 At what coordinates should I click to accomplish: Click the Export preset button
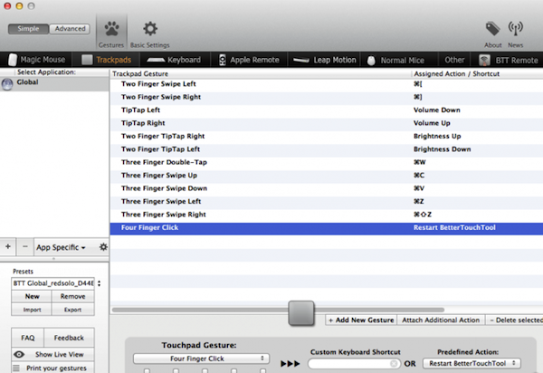pos(72,310)
